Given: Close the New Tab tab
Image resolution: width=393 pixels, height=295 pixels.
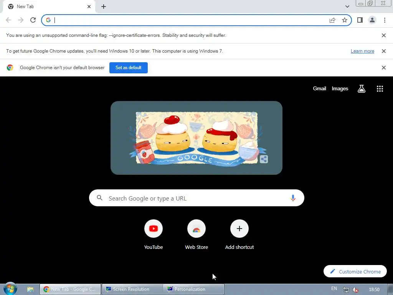Looking at the screenshot, I should coord(89,7).
